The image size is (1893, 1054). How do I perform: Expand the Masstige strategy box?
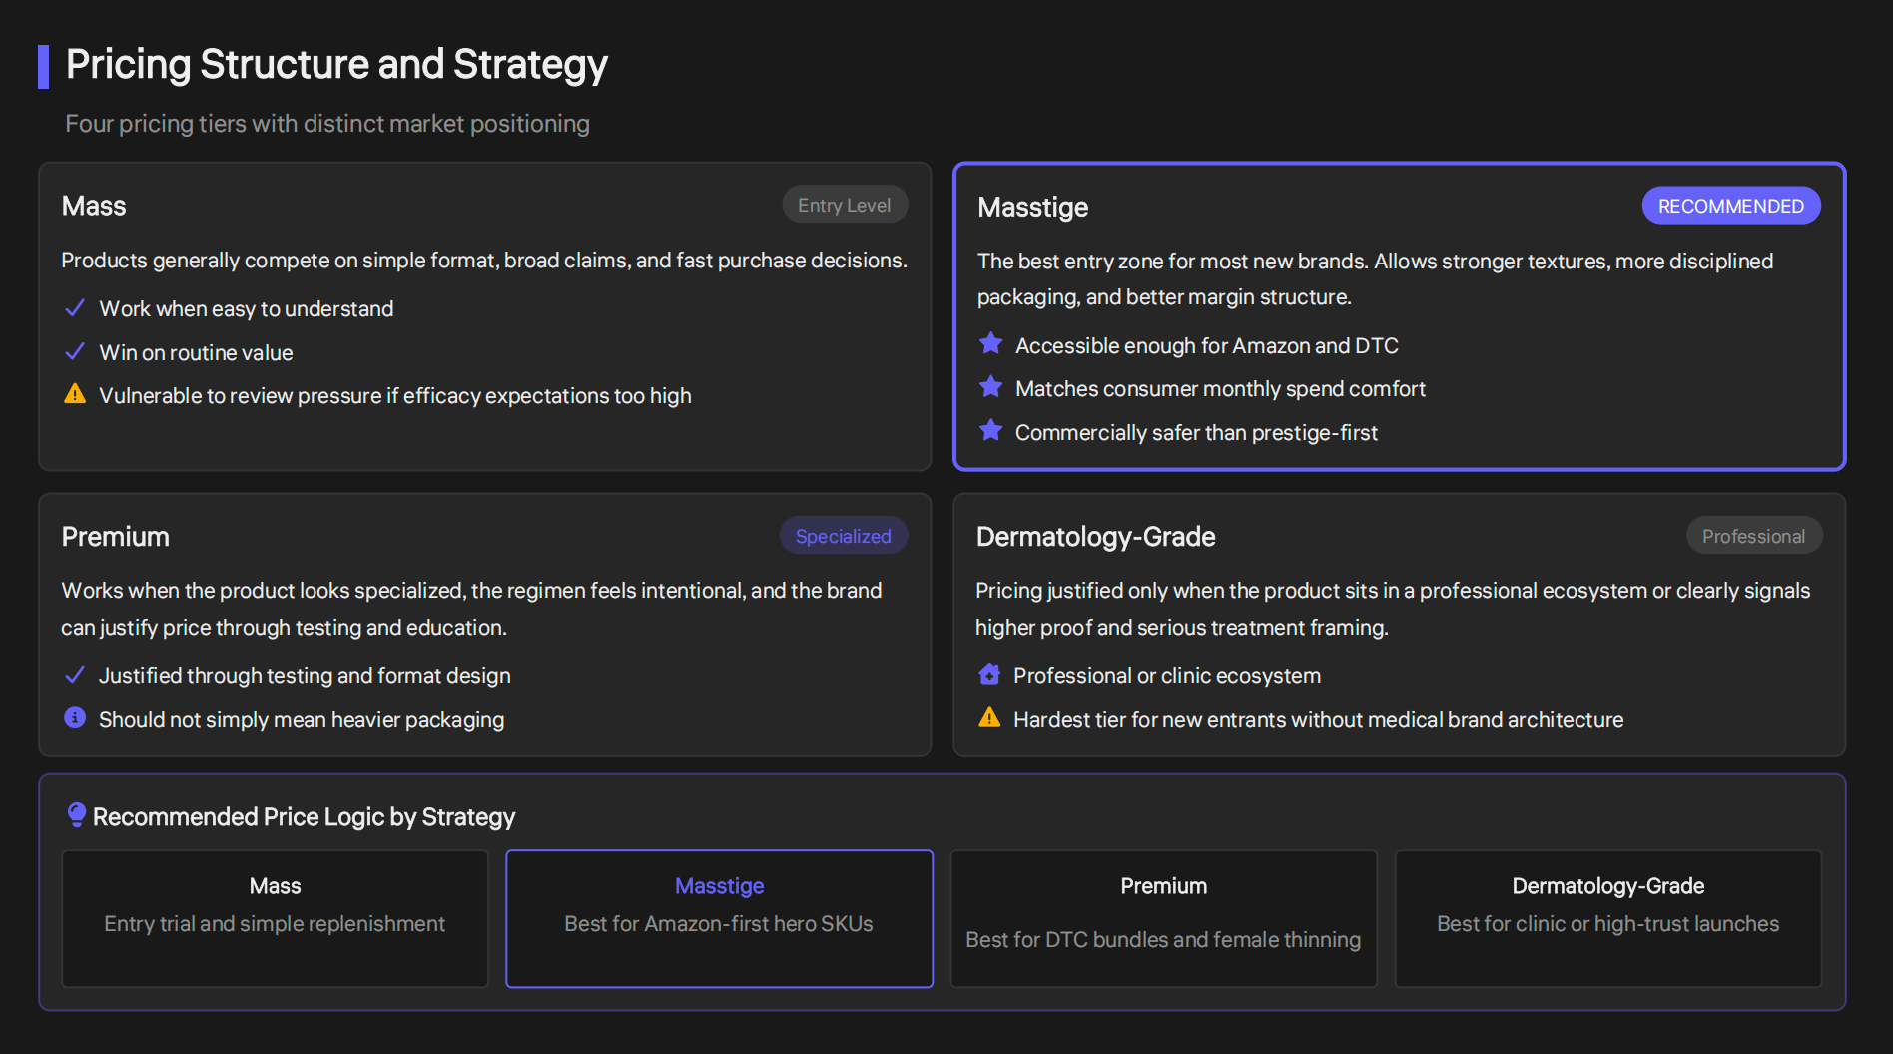1398,315
